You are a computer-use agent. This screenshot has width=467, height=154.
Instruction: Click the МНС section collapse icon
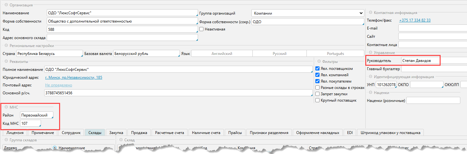(x=6, y=107)
